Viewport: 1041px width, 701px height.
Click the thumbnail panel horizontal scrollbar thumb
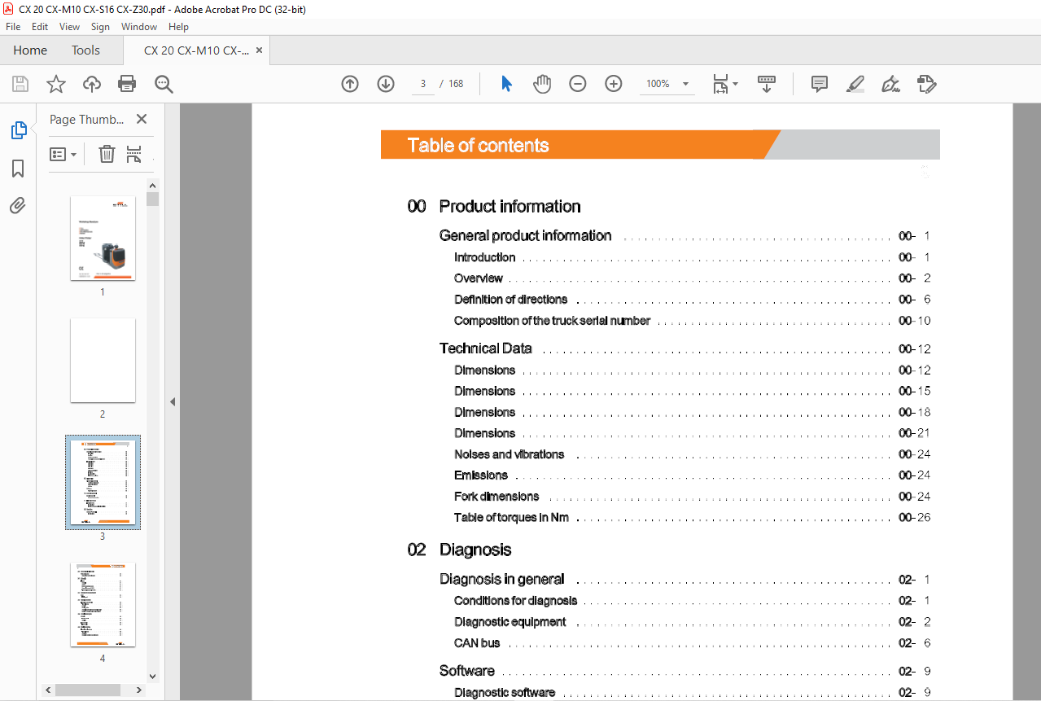[x=88, y=690]
